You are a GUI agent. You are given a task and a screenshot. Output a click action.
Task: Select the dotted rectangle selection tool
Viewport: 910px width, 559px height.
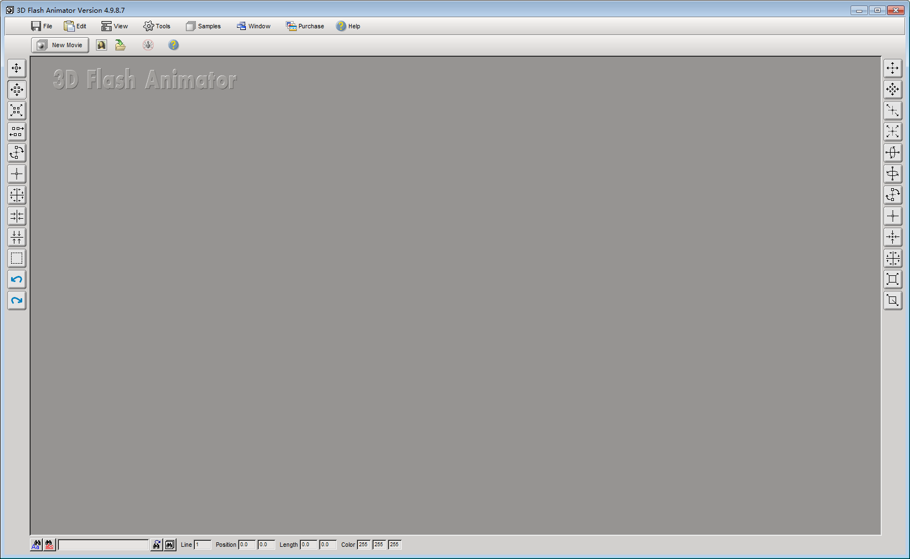click(17, 258)
